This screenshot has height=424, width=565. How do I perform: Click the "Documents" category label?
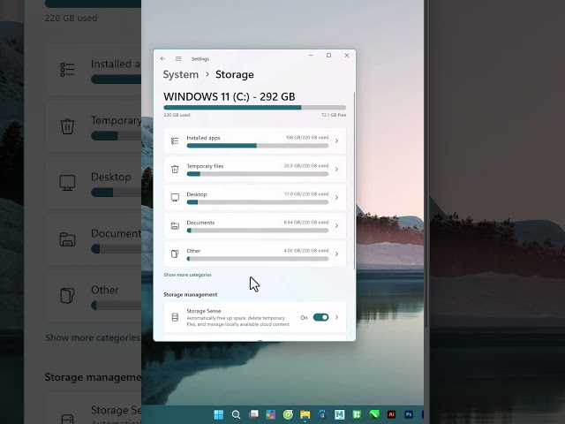click(x=200, y=223)
